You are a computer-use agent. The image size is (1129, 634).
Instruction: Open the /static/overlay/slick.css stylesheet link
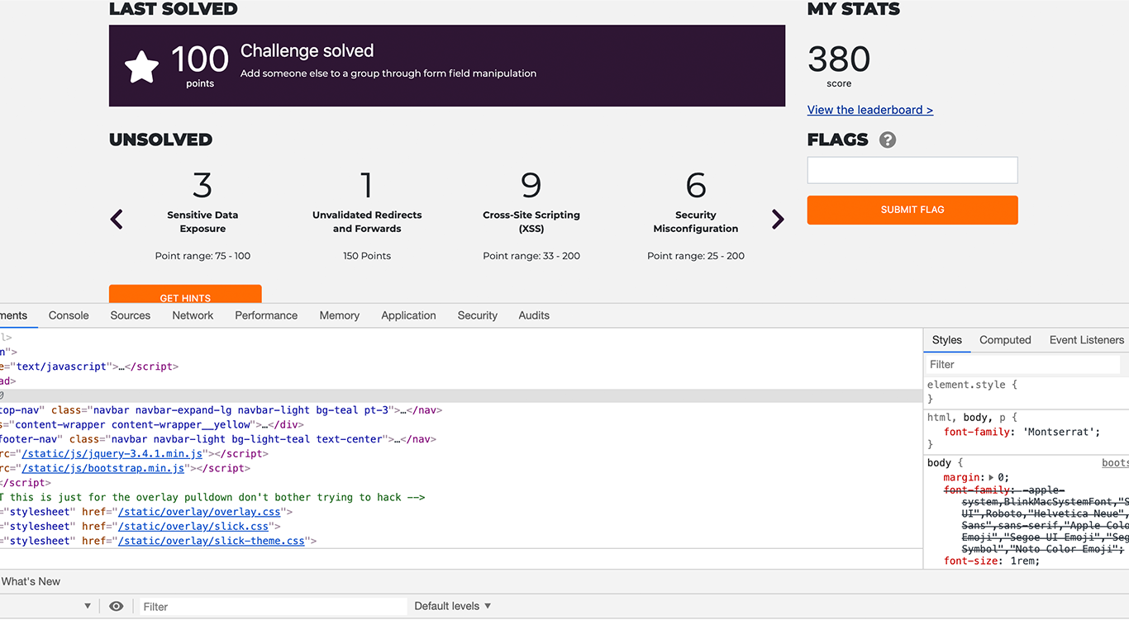(193, 527)
